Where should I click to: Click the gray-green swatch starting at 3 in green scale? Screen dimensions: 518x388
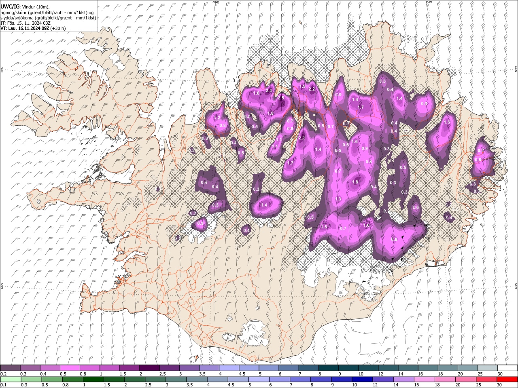pyautogui.click(x=176, y=379)
